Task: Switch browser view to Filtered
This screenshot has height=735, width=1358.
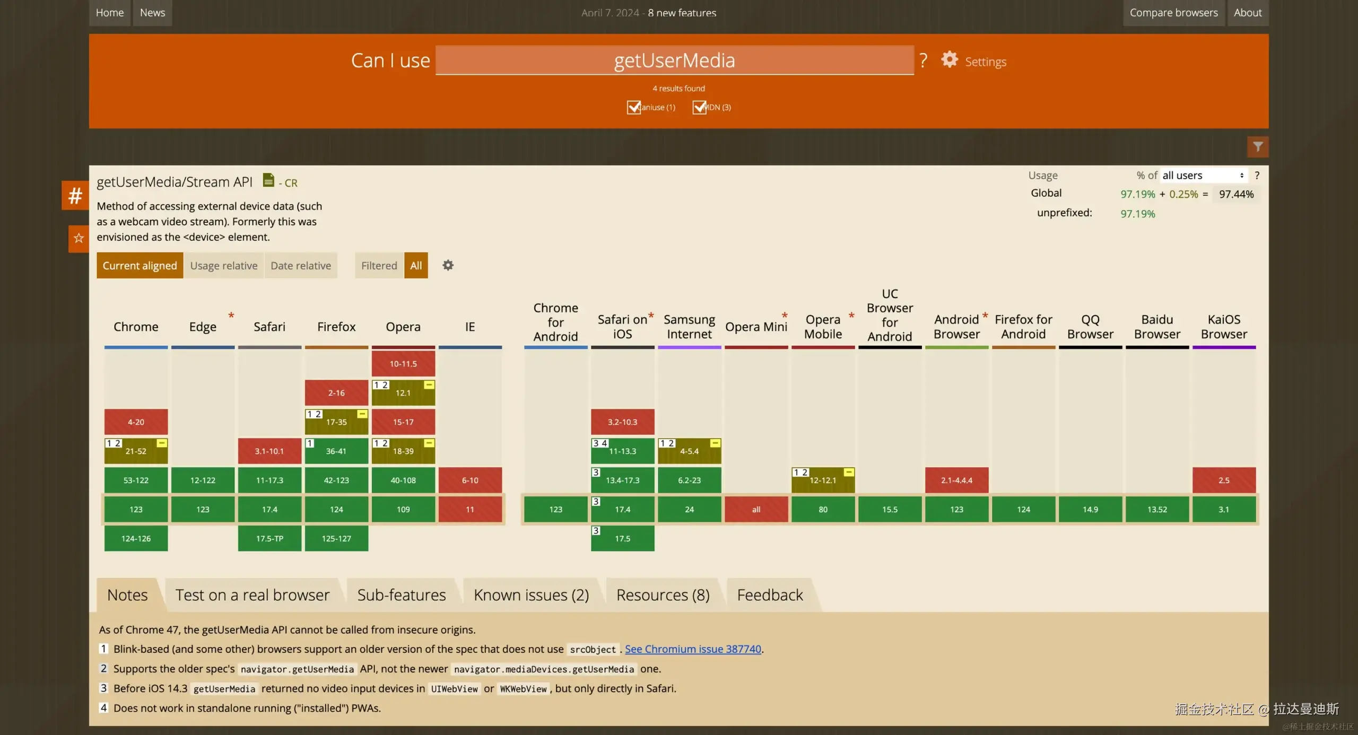Action: pos(379,265)
